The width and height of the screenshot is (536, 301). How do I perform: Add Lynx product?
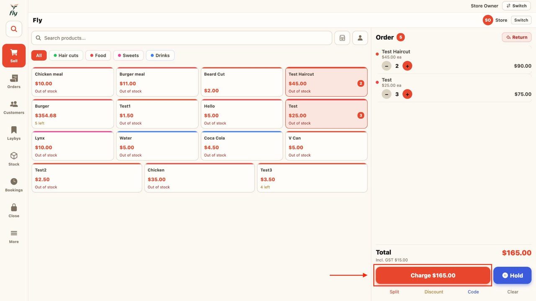[73, 146]
